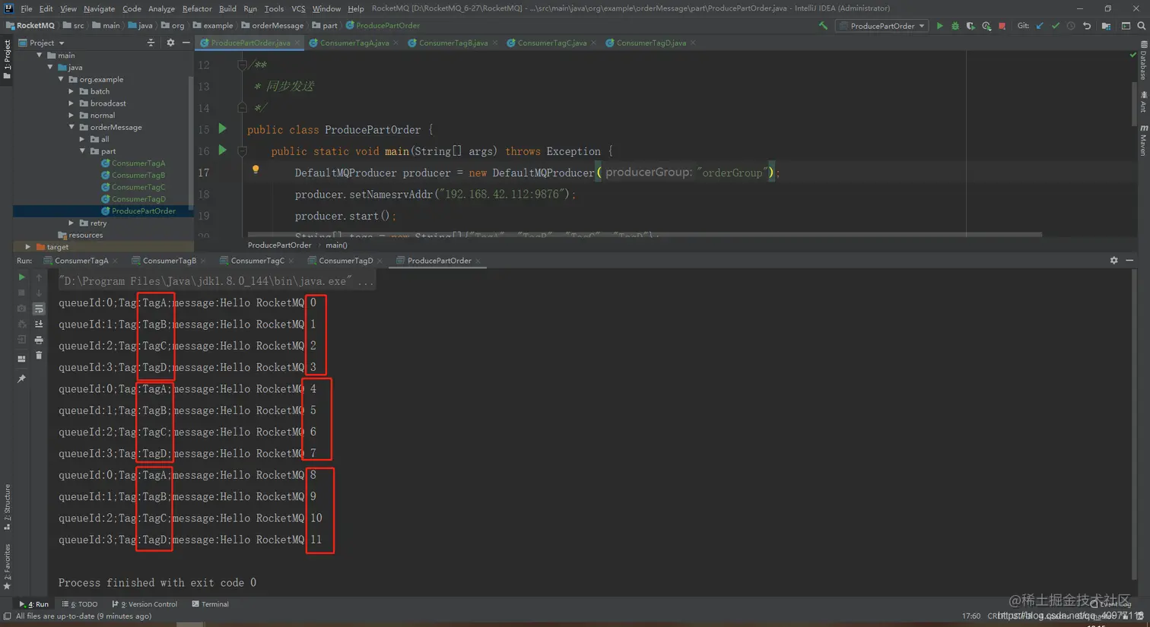Open Run panel settings gear
The width and height of the screenshot is (1150, 627).
pos(1114,261)
